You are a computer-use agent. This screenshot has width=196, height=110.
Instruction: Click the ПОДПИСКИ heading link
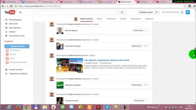[x=9, y=41]
